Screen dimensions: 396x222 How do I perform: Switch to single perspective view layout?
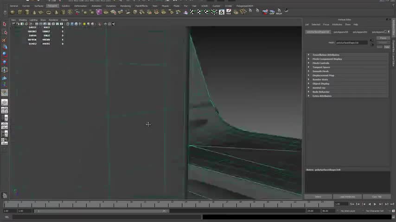click(x=4, y=102)
